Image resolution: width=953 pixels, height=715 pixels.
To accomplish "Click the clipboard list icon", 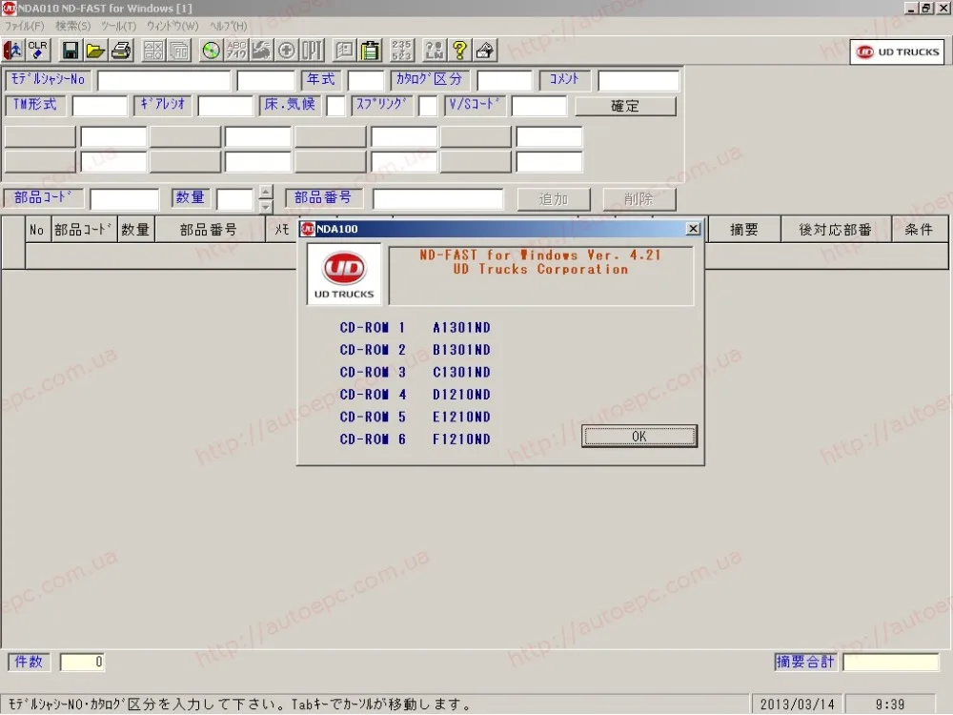I will click(x=370, y=51).
